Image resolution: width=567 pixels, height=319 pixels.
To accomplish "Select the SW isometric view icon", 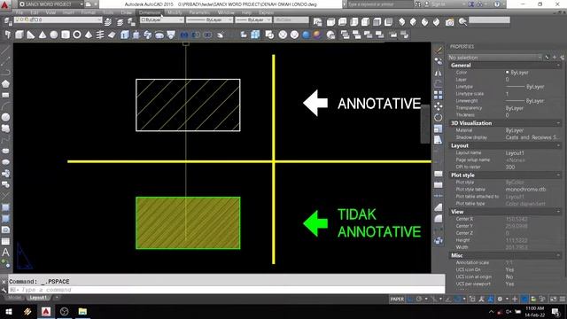I will [401, 22].
